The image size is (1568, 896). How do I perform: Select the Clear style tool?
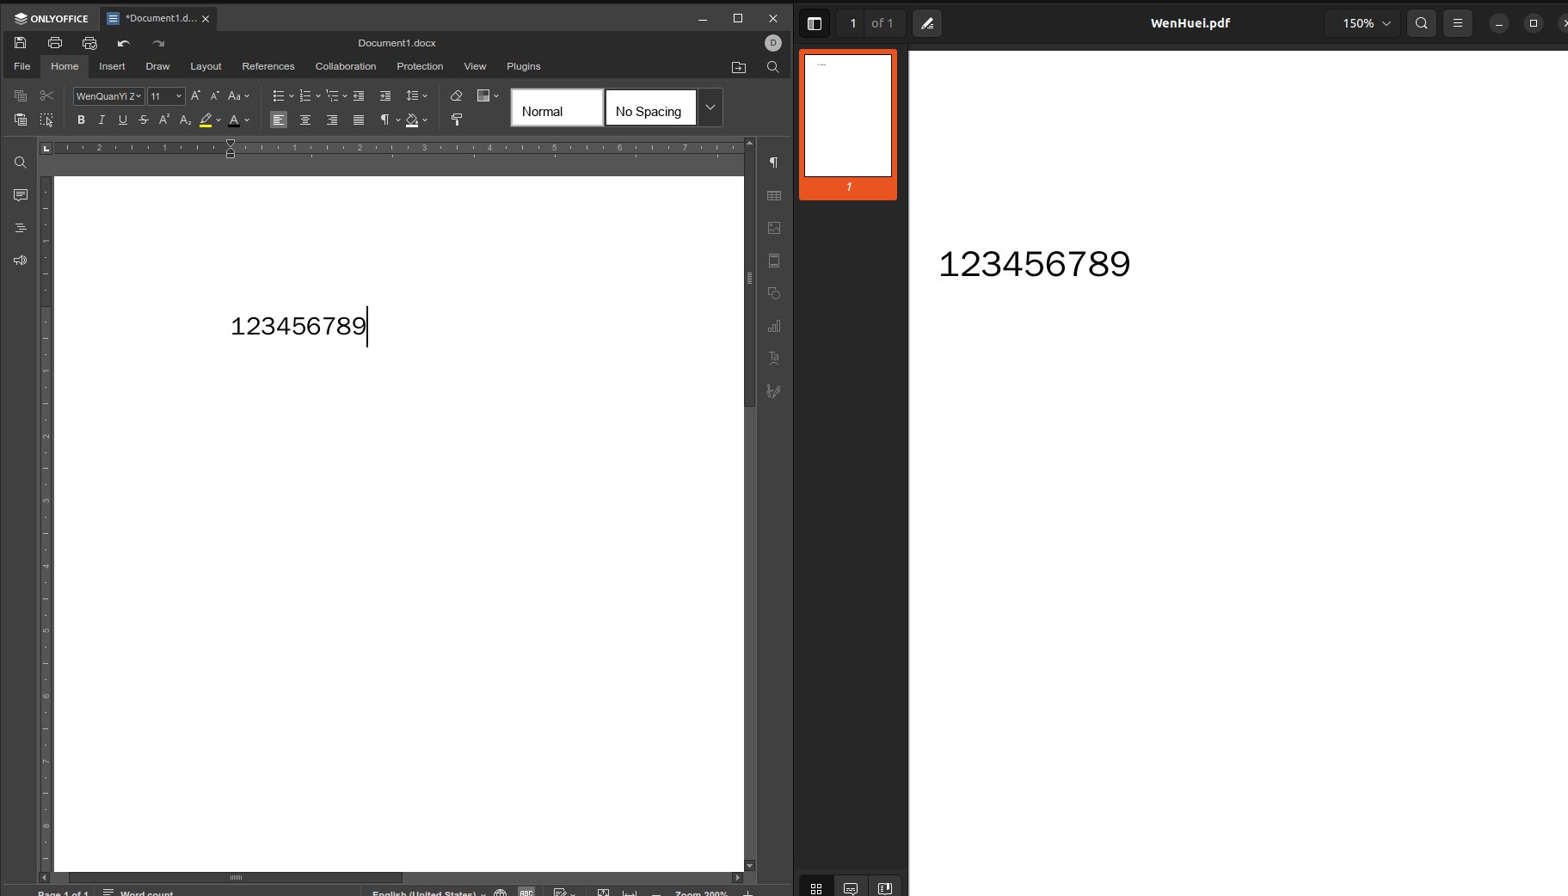point(457,96)
